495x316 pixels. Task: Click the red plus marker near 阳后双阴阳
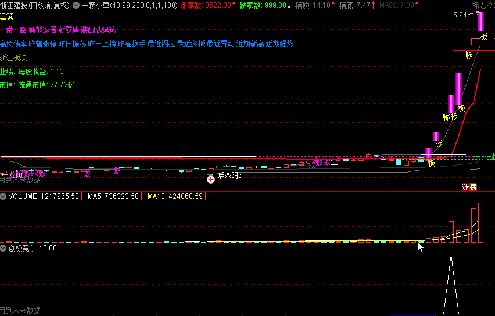210,179
